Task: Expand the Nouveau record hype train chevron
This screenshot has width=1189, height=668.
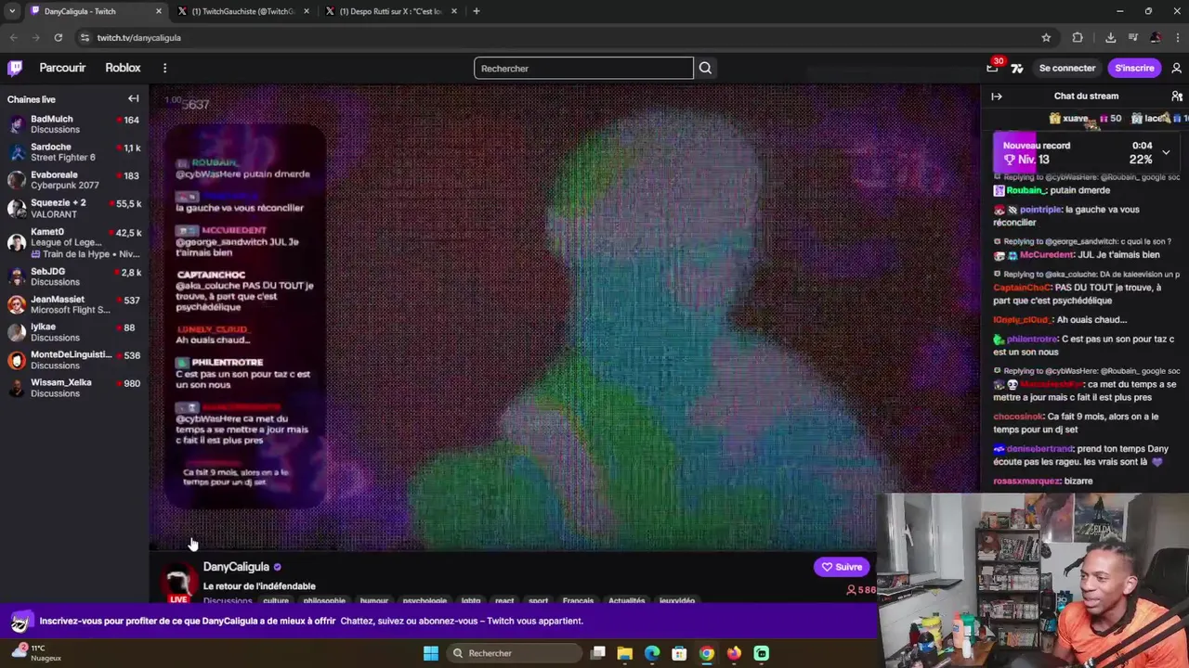Action: tap(1166, 152)
